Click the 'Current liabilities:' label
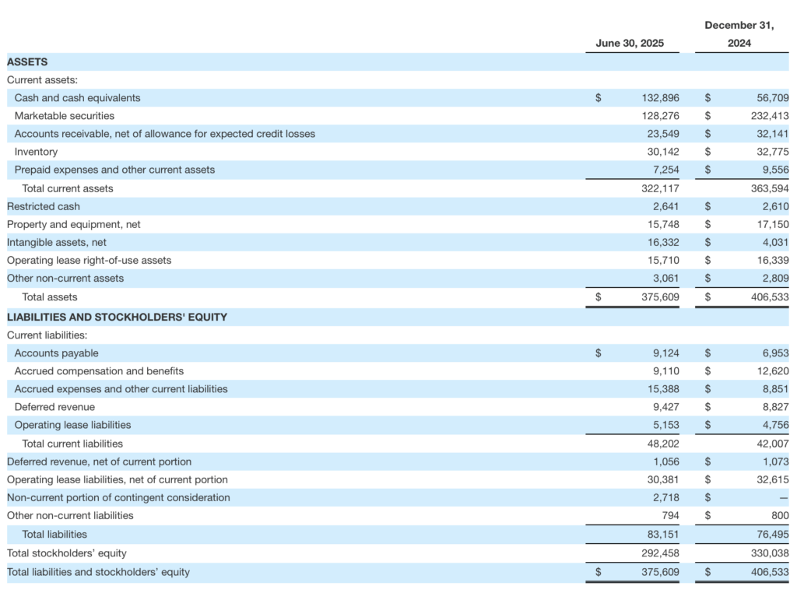This screenshot has width=797, height=593. (x=47, y=335)
